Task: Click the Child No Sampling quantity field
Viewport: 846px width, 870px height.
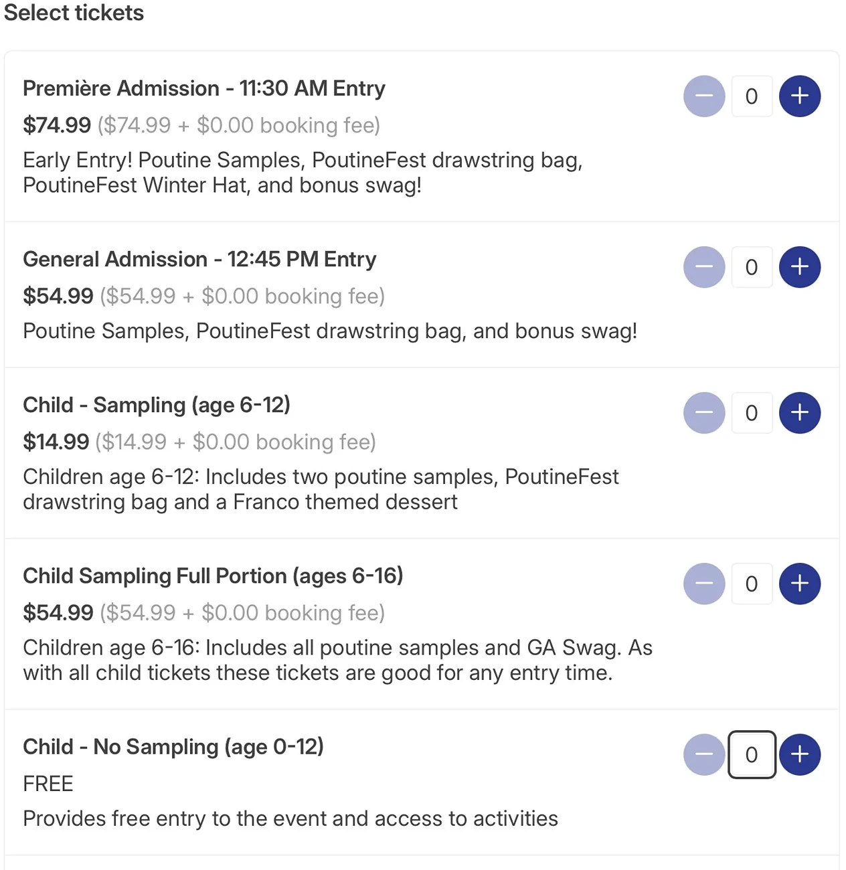Action: point(752,755)
